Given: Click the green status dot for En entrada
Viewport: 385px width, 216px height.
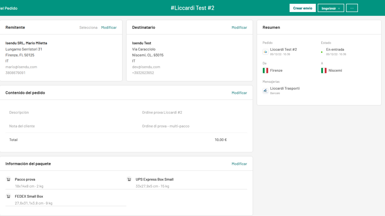Looking at the screenshot, I should point(322,52).
